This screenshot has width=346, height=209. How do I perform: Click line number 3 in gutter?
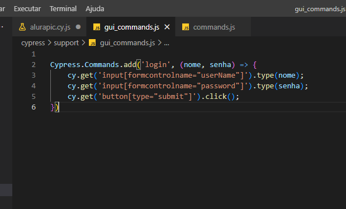34,75
